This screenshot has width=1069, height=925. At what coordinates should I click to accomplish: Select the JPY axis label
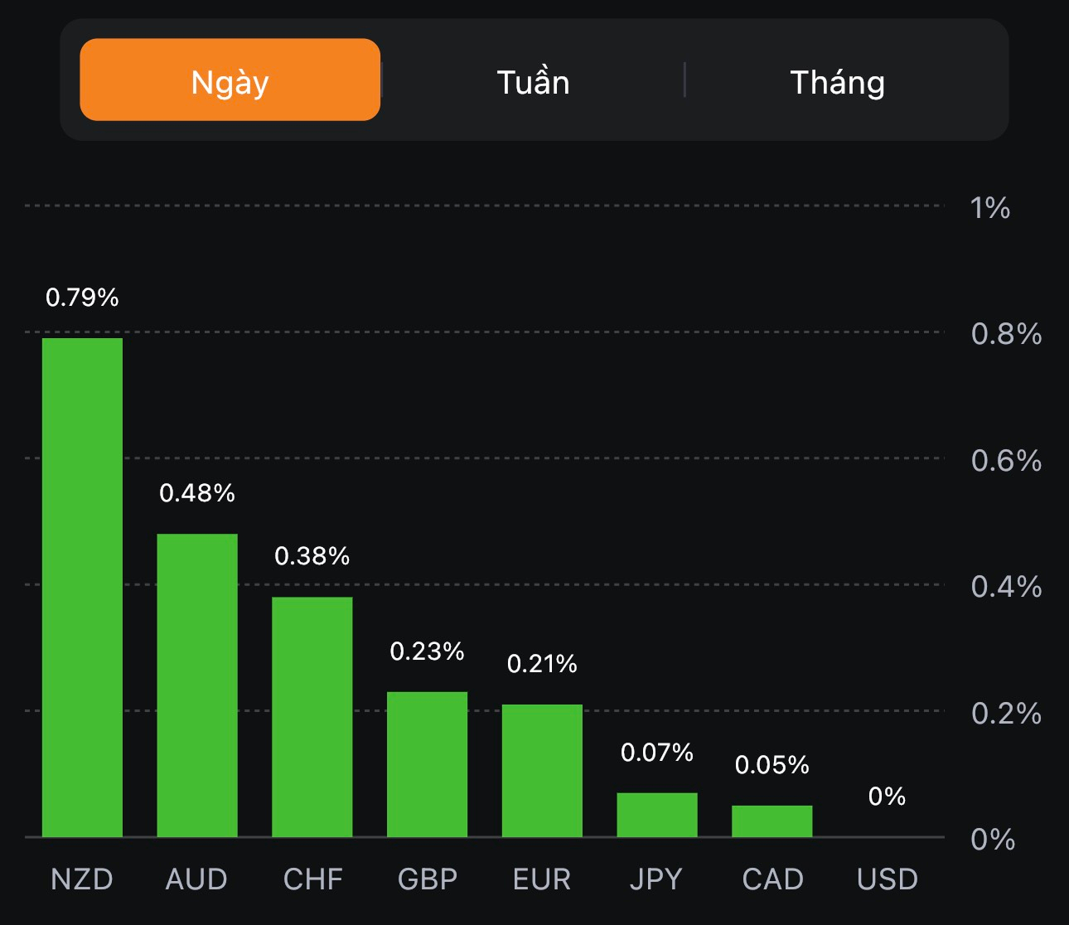tap(656, 879)
